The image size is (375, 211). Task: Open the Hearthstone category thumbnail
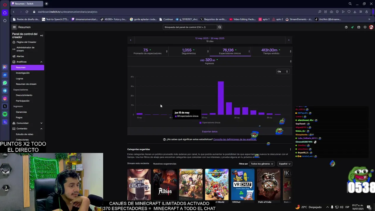click(x=191, y=184)
